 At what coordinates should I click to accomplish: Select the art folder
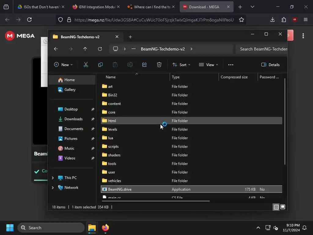(x=191, y=87)
